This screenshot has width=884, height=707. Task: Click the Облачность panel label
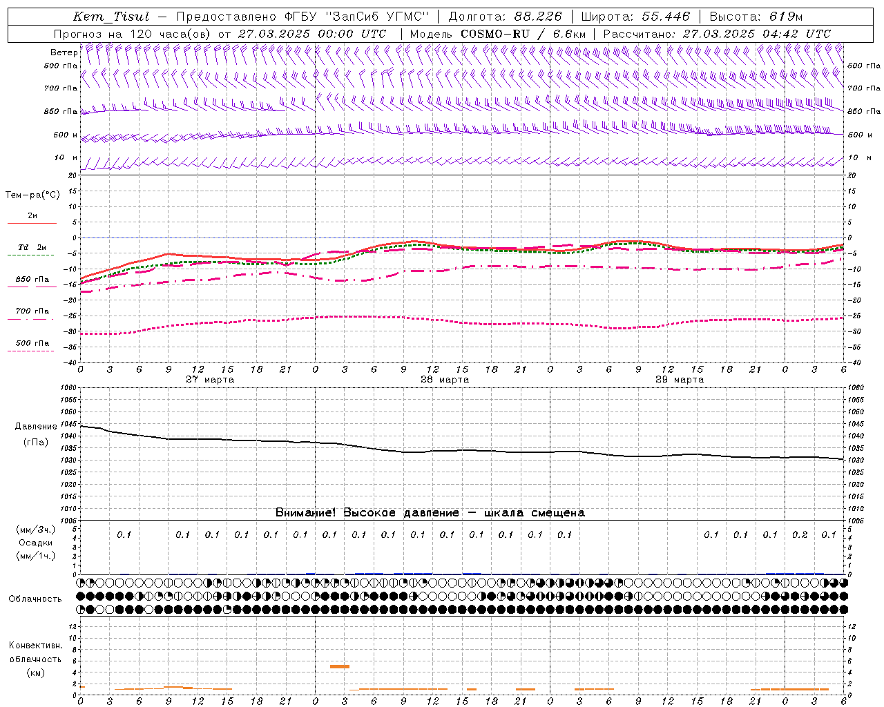click(35, 599)
